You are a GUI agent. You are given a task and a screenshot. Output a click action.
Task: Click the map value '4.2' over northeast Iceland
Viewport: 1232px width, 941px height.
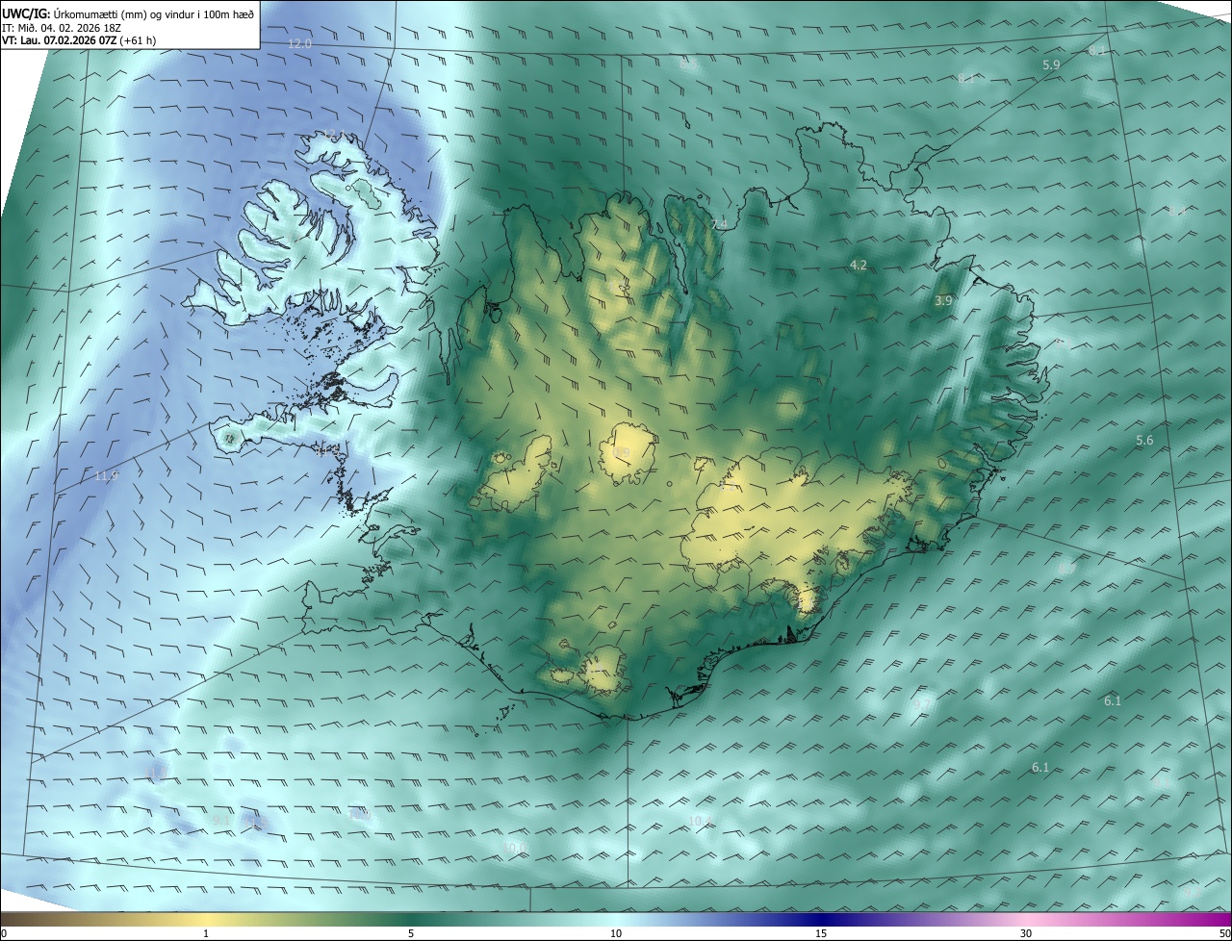pyautogui.click(x=859, y=265)
